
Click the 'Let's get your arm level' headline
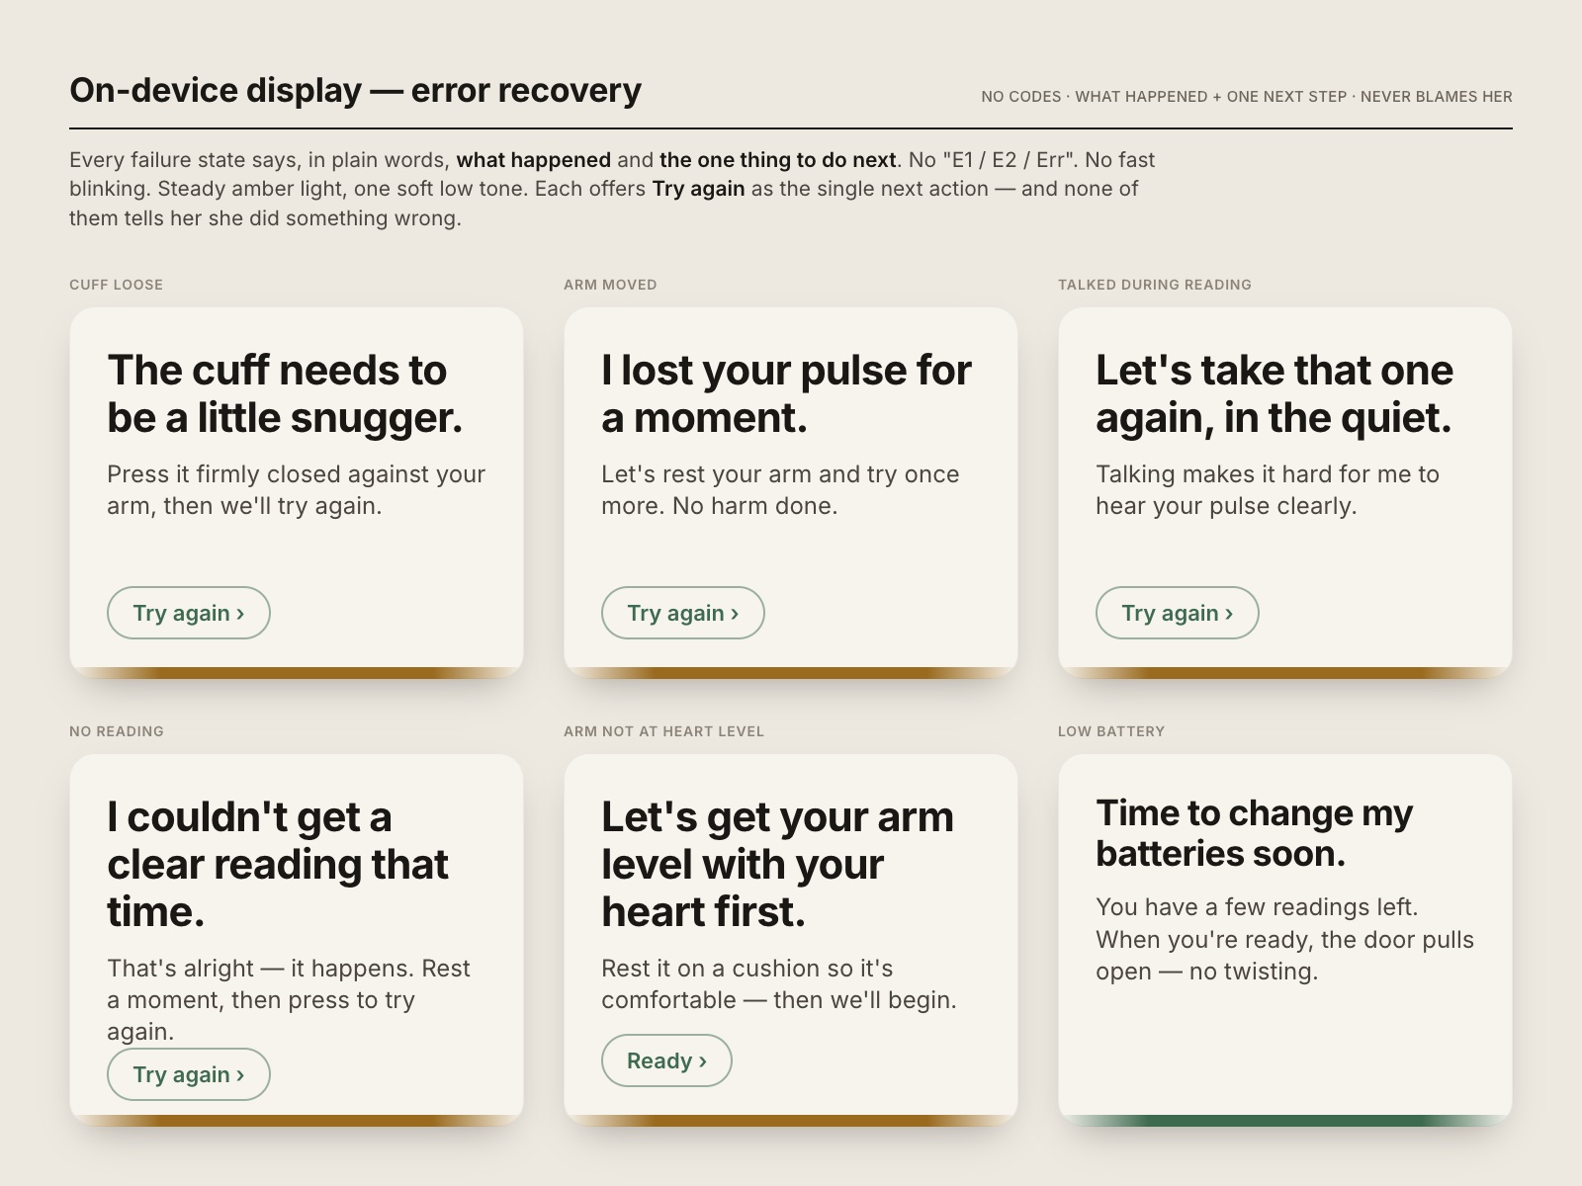pyautogui.click(x=777, y=864)
